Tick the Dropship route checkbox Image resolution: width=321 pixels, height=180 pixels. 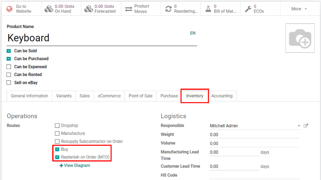57,126
